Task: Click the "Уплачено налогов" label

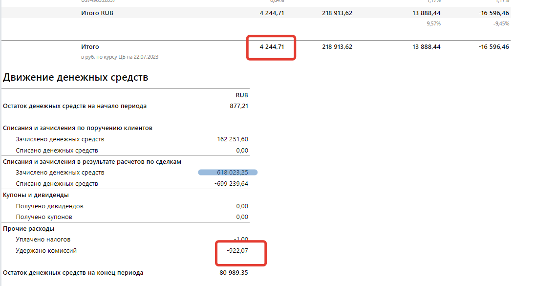Action: coord(43,240)
